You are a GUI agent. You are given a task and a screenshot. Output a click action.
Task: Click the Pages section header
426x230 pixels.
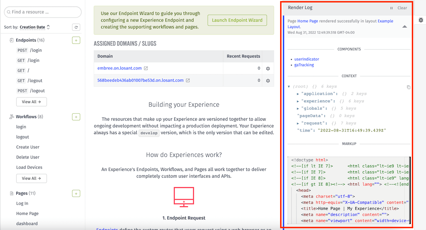tap(26, 193)
